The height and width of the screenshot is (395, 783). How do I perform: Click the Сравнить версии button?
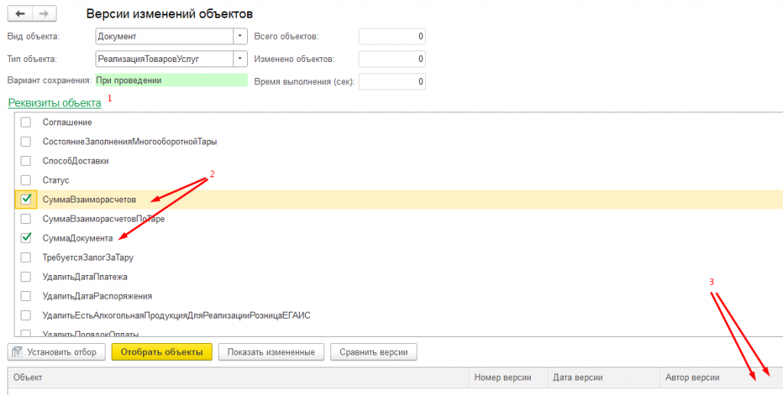point(373,352)
